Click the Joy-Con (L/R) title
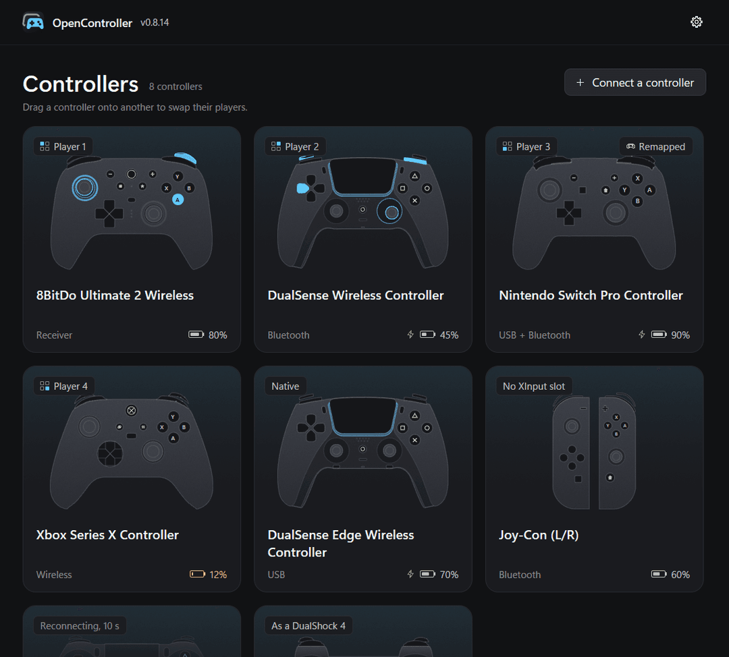Screen dimensions: 729x657 [x=539, y=536]
